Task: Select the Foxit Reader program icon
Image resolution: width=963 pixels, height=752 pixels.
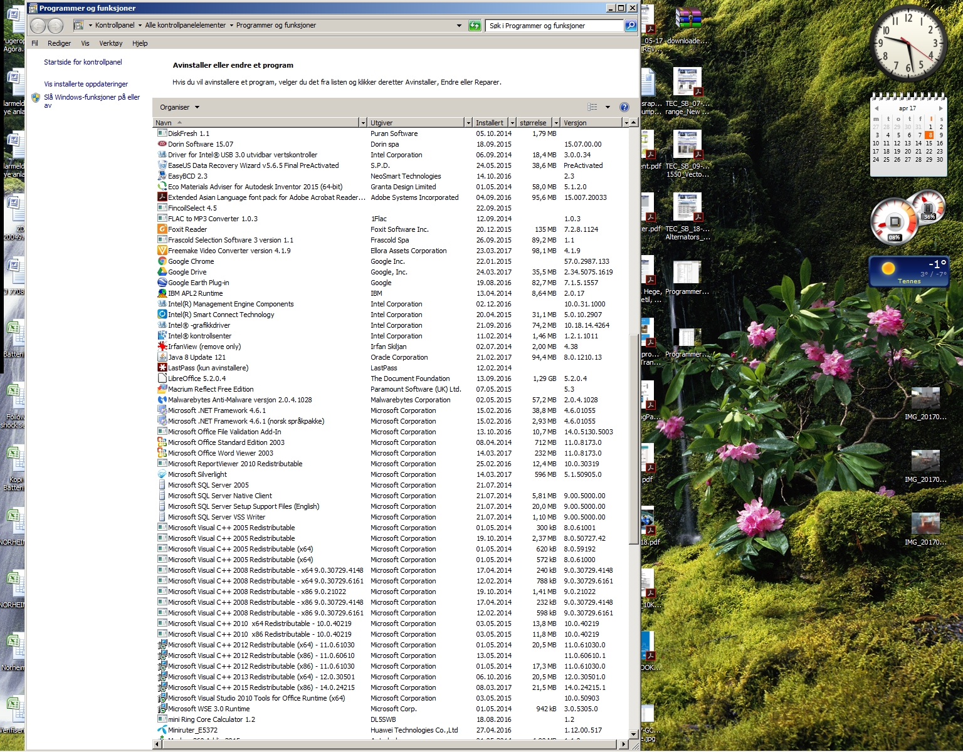Action: pos(162,229)
